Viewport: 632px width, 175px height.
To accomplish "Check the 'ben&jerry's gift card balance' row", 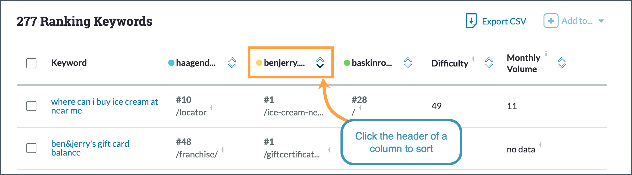I will [31, 148].
